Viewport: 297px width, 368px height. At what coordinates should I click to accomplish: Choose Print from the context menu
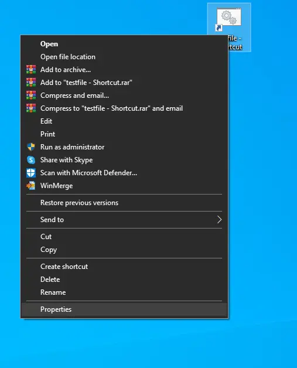(124, 134)
